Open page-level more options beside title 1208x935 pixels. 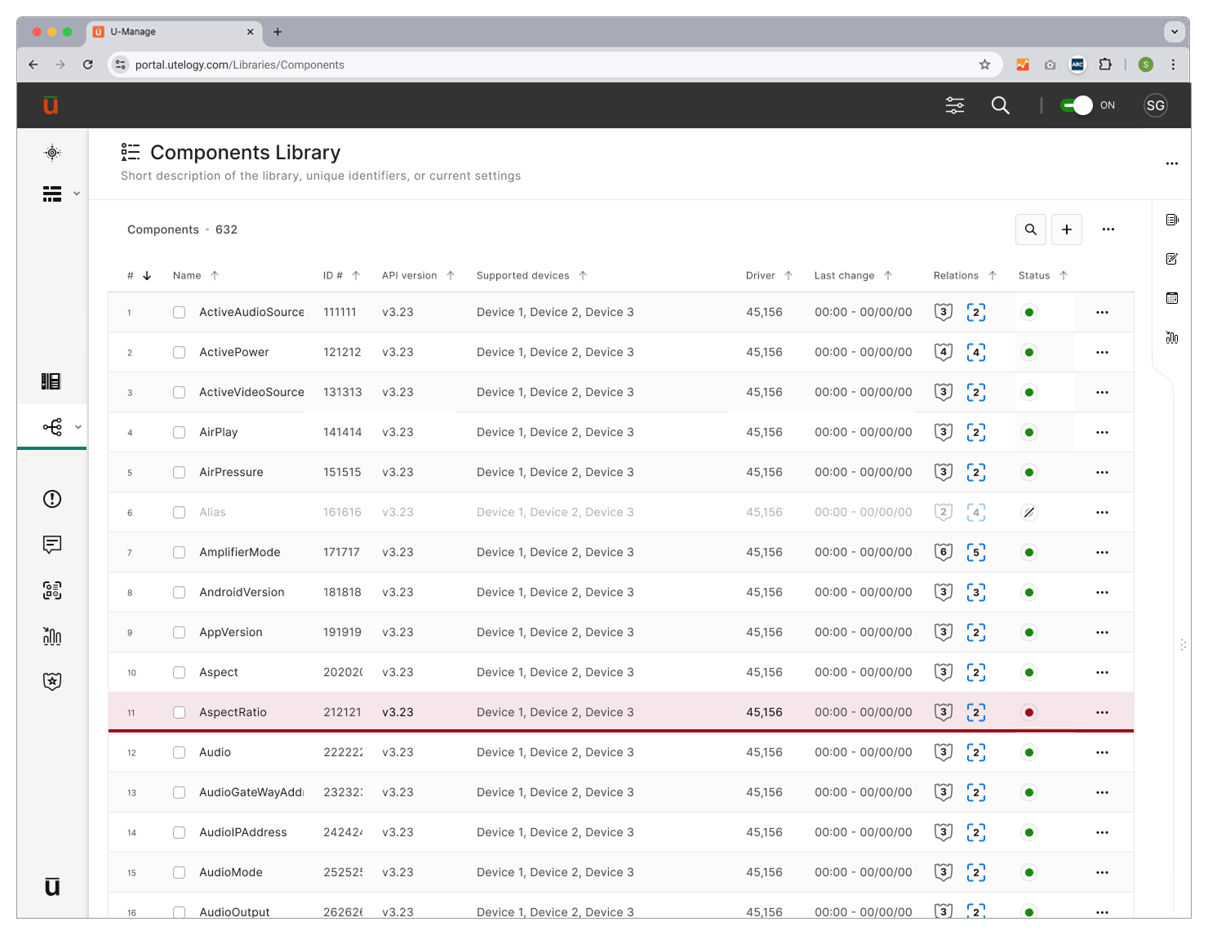point(1172,163)
